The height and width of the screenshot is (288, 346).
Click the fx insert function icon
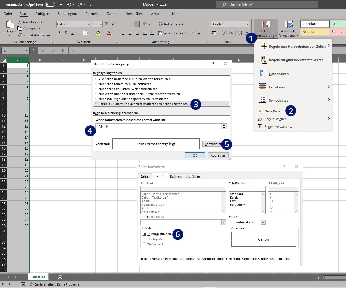click(x=63, y=51)
